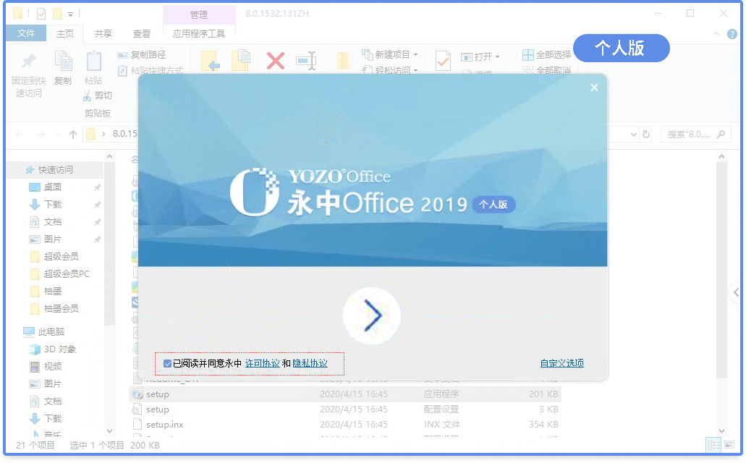The width and height of the screenshot is (746, 463).
Task: Select the 固定到快速访问 pin icon
Action: (27, 61)
